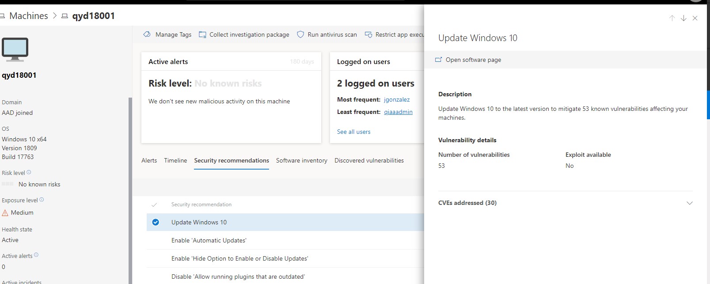Click Open software page link text
The width and height of the screenshot is (710, 284).
click(x=473, y=60)
